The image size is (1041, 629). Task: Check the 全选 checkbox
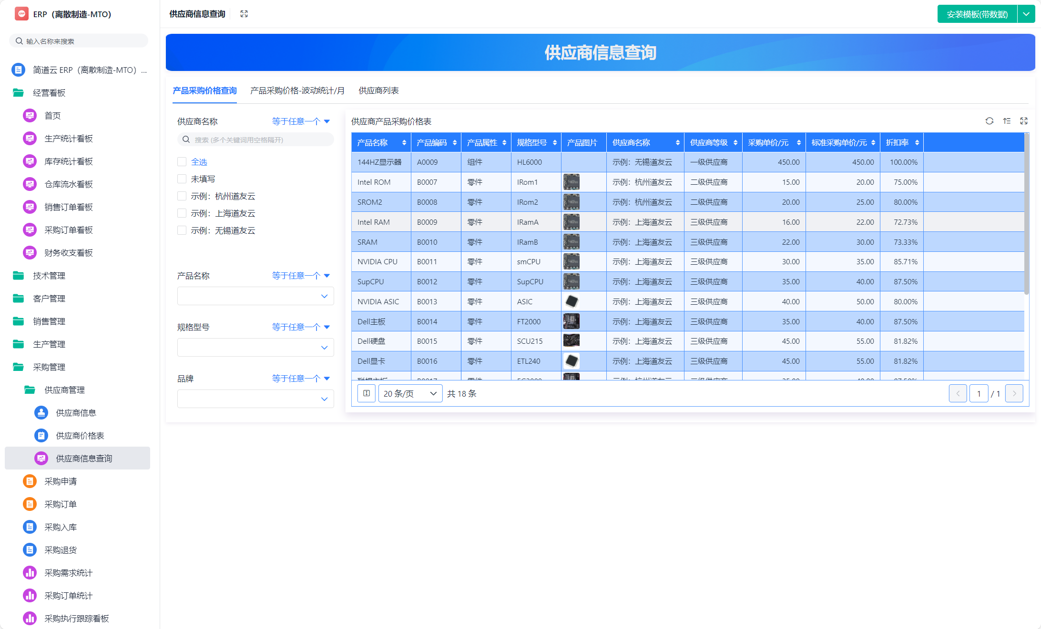pos(182,161)
